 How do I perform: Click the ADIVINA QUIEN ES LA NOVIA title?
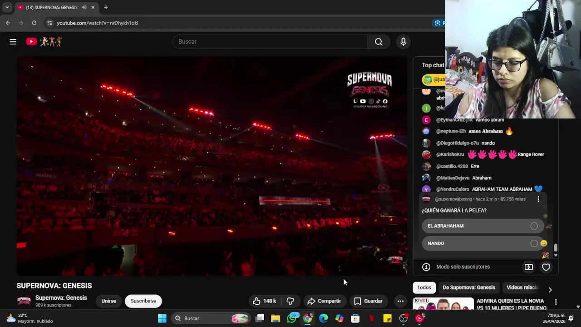(x=512, y=304)
